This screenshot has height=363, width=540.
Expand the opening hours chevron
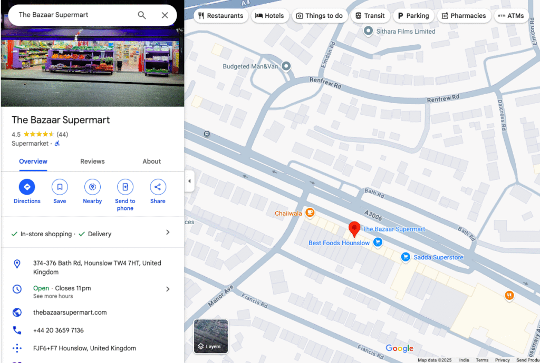coord(168,289)
